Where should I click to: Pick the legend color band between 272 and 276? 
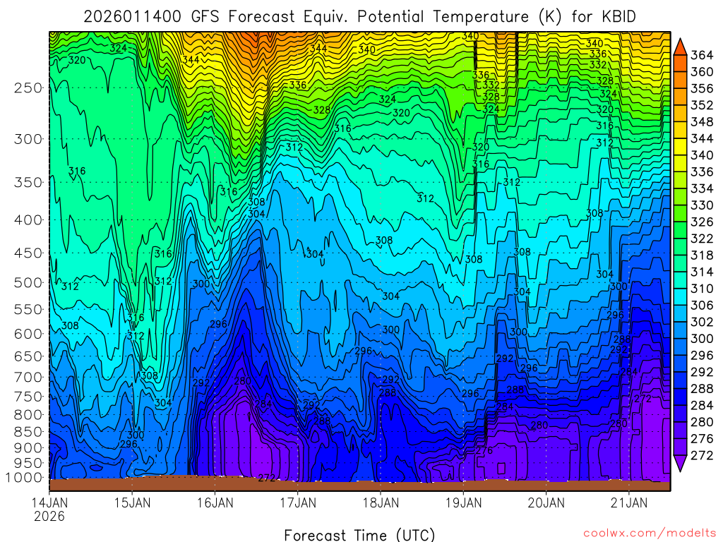coord(680,447)
